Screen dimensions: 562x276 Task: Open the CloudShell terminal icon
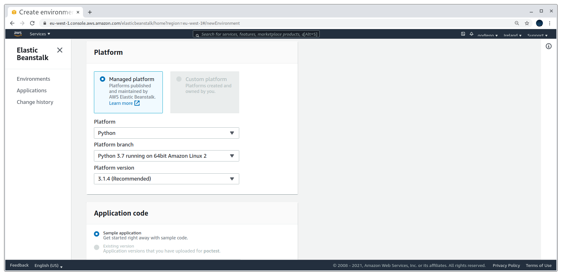tap(463, 34)
